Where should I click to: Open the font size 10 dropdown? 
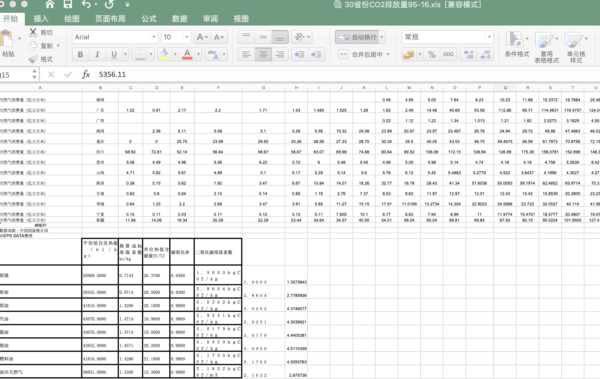(187, 37)
